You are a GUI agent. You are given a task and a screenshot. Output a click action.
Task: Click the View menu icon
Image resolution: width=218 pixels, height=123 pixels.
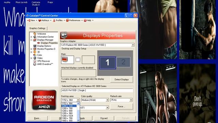coord(29,20)
